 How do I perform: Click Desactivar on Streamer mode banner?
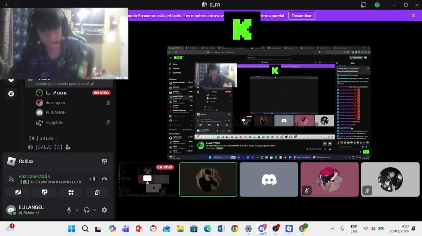click(302, 16)
